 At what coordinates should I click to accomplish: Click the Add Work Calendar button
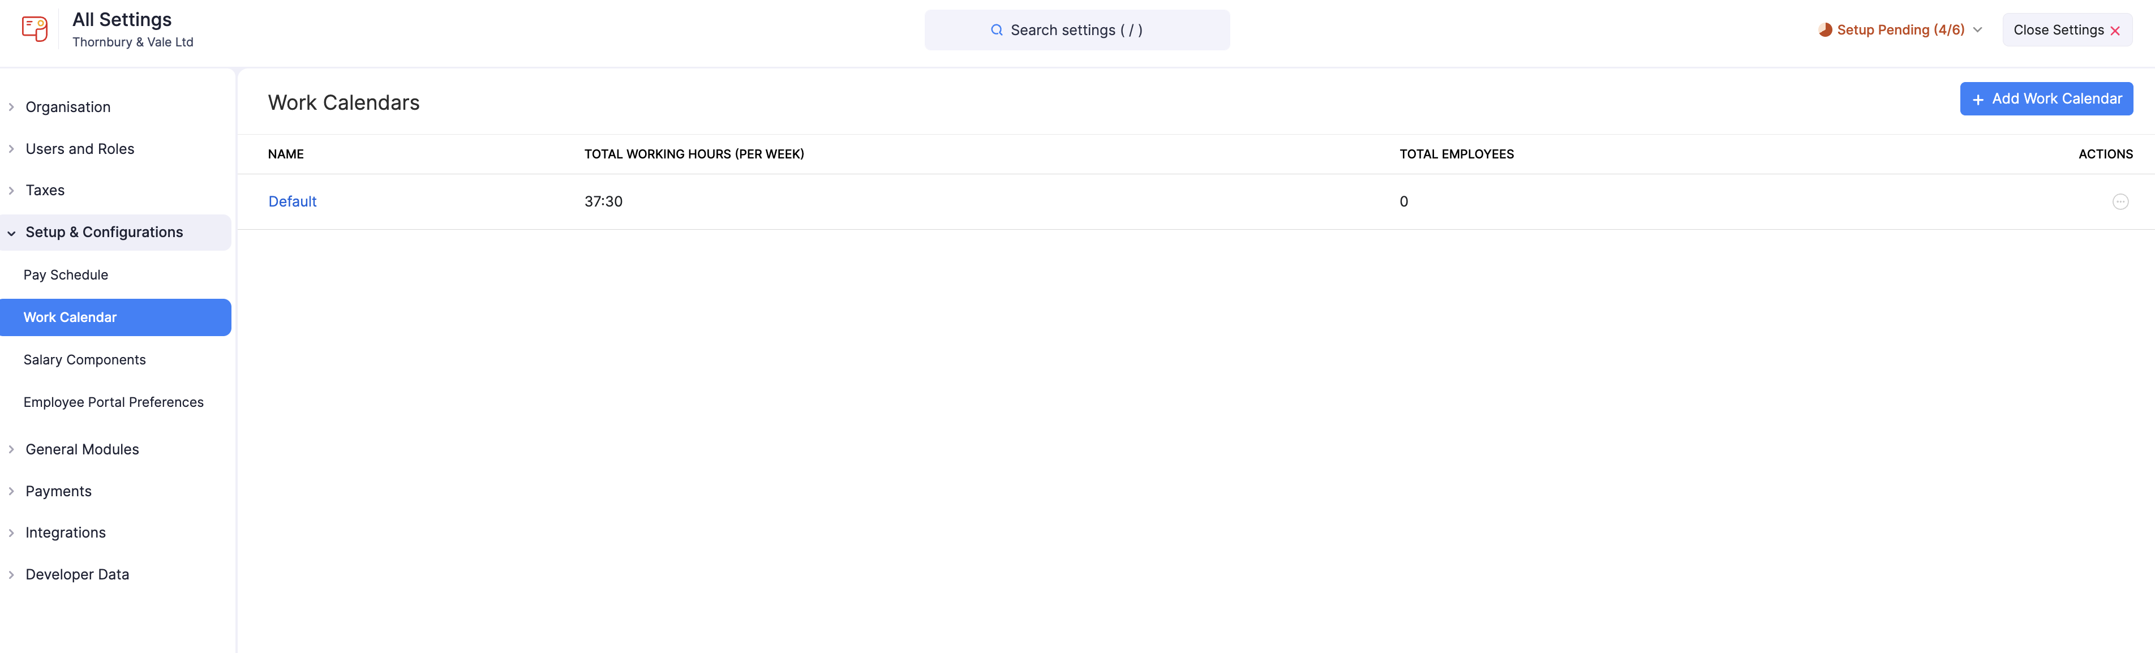(x=2045, y=98)
